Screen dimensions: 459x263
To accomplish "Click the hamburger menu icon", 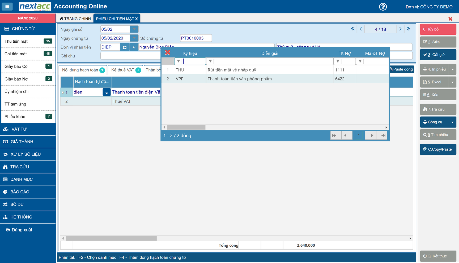I will (7, 6).
